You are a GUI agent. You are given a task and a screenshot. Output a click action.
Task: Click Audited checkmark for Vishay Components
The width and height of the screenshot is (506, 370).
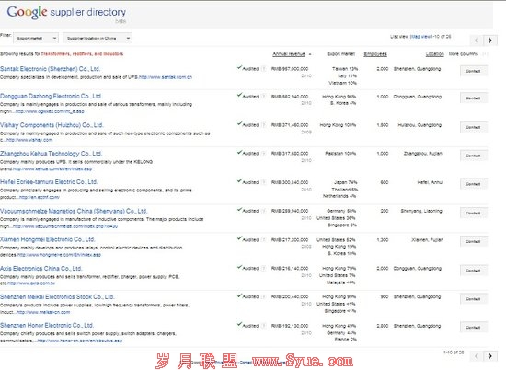point(239,124)
